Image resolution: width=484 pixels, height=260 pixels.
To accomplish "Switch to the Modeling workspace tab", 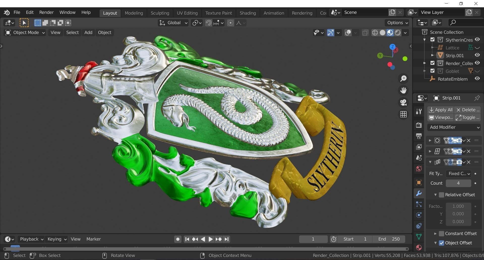I will [x=134, y=13].
